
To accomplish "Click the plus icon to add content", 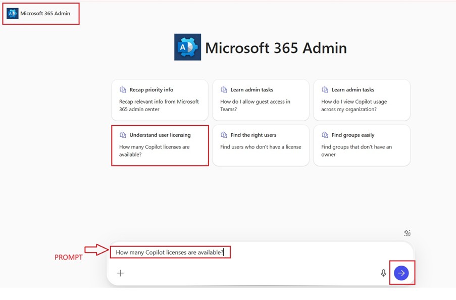I will pos(120,273).
